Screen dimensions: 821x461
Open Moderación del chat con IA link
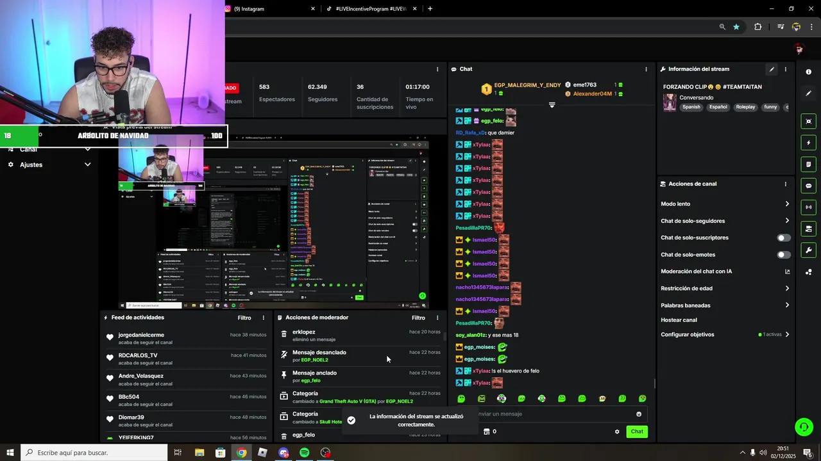tap(725, 271)
